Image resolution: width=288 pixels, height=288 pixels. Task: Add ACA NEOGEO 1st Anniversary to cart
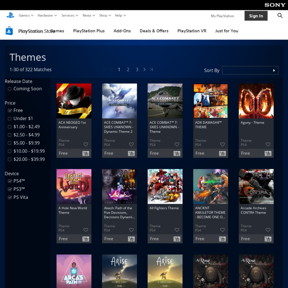[x=85, y=153]
